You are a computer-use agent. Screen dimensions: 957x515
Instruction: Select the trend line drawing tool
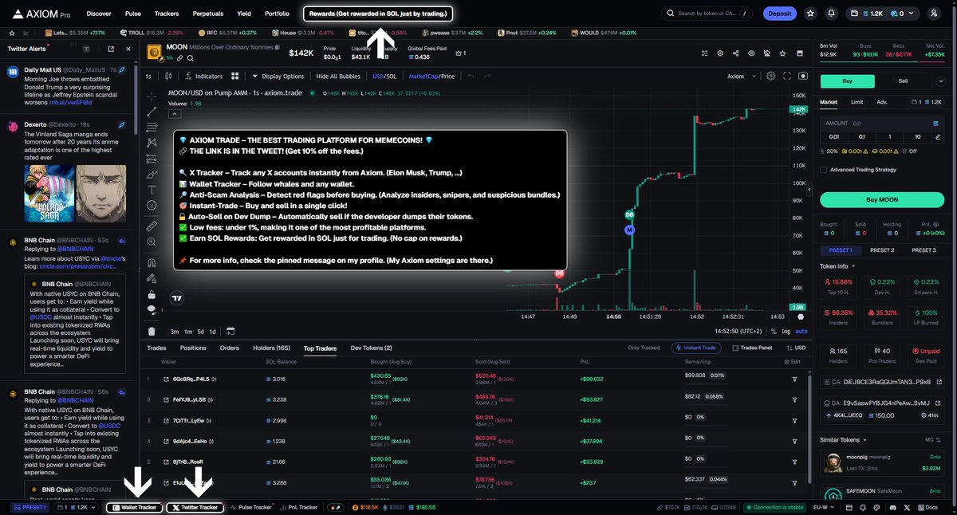tap(152, 111)
